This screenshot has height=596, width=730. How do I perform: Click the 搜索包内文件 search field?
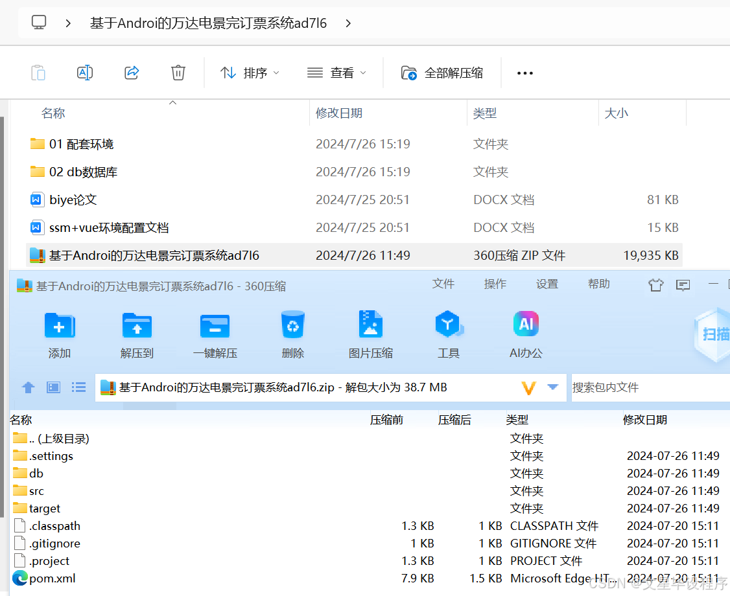(x=650, y=387)
